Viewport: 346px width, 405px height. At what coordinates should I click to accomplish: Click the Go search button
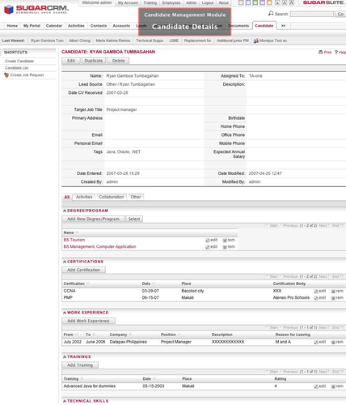click(340, 14)
